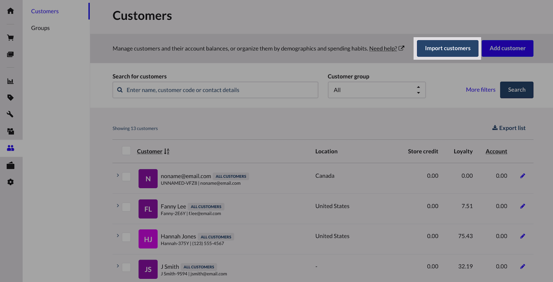The height and width of the screenshot is (282, 553).
Task: Open the Products tag icon
Action: tap(11, 98)
